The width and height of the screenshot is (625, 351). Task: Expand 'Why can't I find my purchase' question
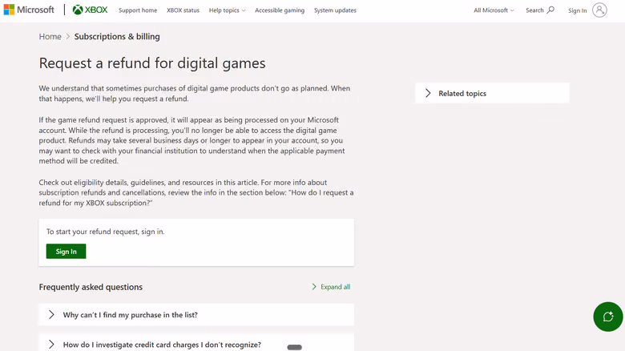pos(196,315)
